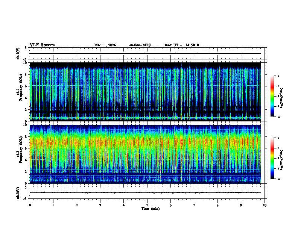Click time tick label "10" on bottom axis
298x230 pixels.
pos(265,205)
